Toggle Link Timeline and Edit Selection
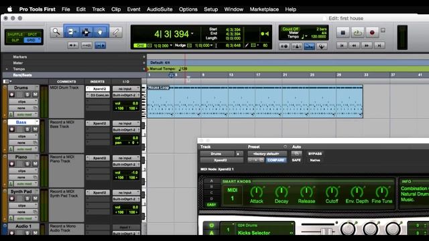 86,46
